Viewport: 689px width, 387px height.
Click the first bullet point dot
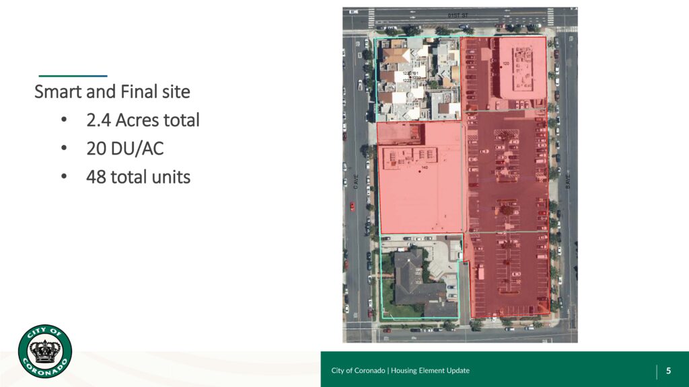tap(64, 120)
